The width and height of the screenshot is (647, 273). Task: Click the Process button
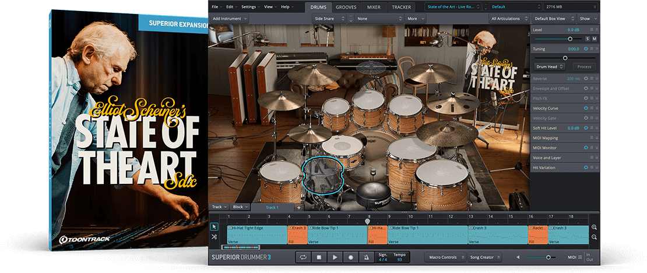[583, 67]
